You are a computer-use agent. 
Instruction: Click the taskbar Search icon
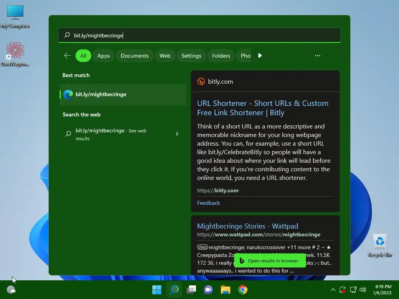[x=174, y=290]
